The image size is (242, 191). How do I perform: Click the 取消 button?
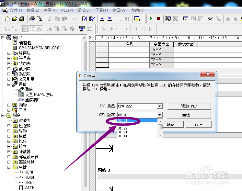tap(198, 124)
